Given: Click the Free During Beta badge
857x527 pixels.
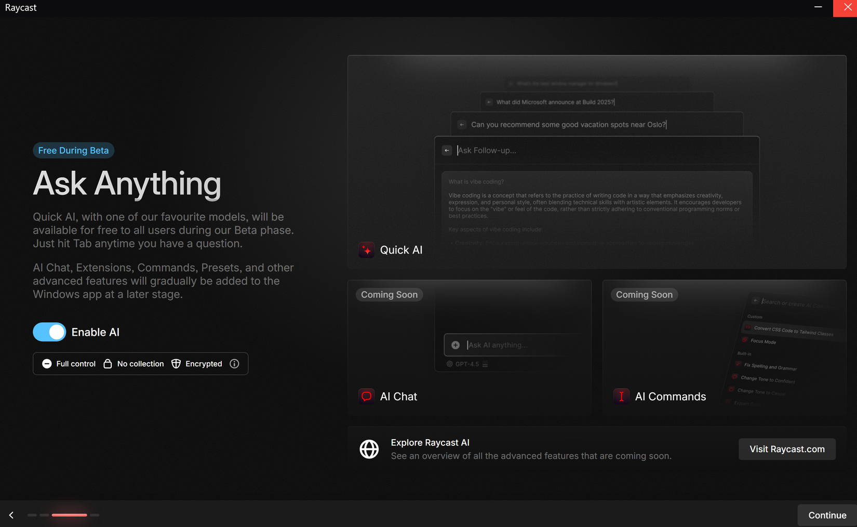Looking at the screenshot, I should point(73,150).
